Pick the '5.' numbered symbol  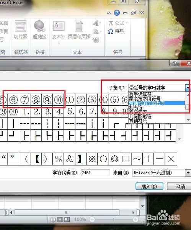point(70,111)
